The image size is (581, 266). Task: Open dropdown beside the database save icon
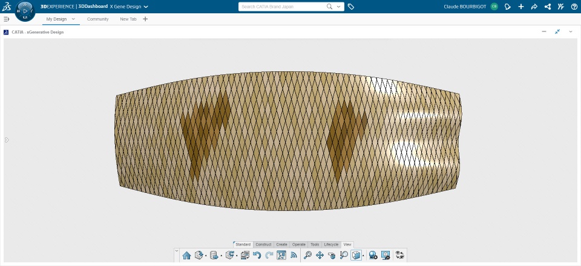point(222,256)
